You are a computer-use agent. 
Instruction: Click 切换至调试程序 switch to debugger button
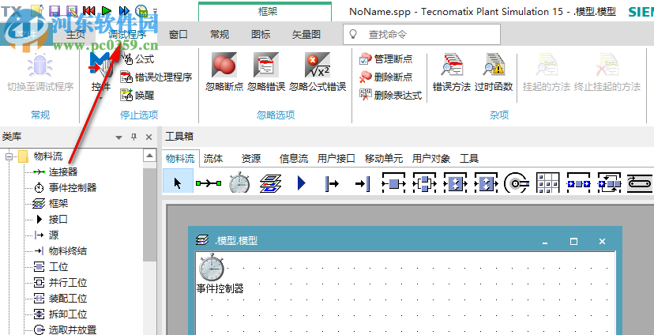point(40,72)
